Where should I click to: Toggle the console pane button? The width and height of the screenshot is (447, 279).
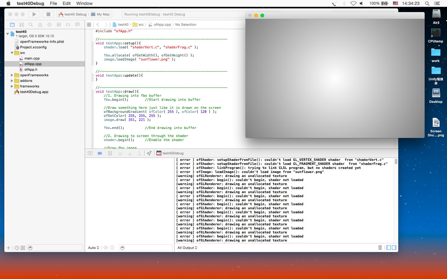(394, 247)
